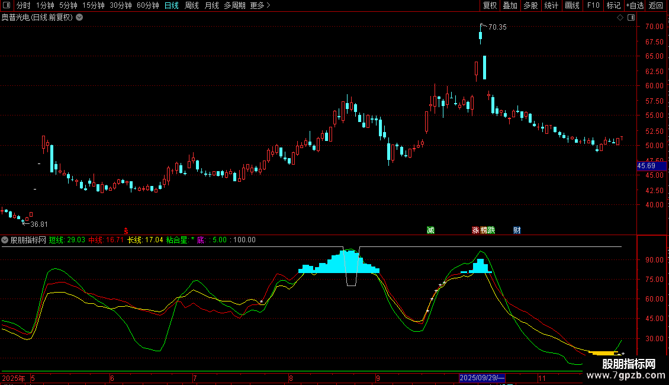Click the green 跌 event marker
This screenshot has height=385, width=669.
[x=491, y=230]
